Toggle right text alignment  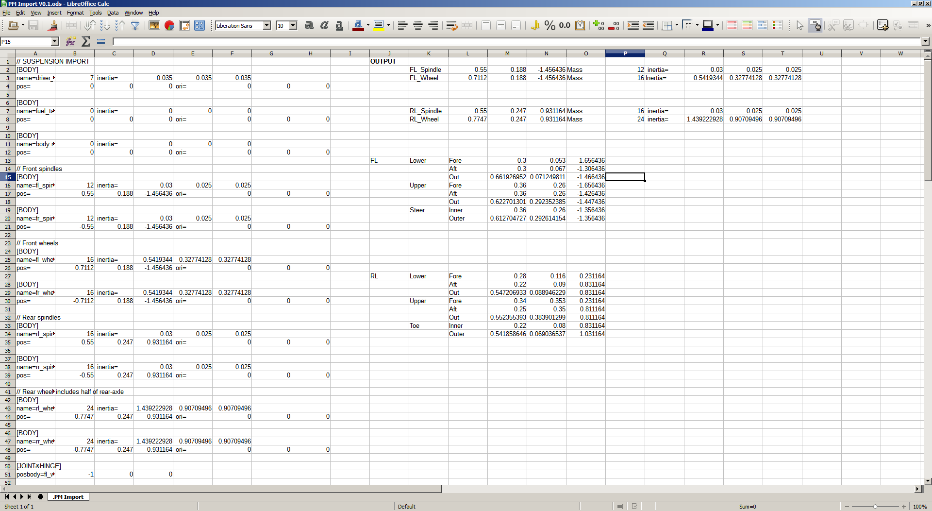pos(433,25)
